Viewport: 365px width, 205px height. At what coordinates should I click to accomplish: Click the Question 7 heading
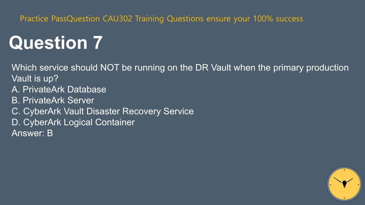tap(56, 43)
